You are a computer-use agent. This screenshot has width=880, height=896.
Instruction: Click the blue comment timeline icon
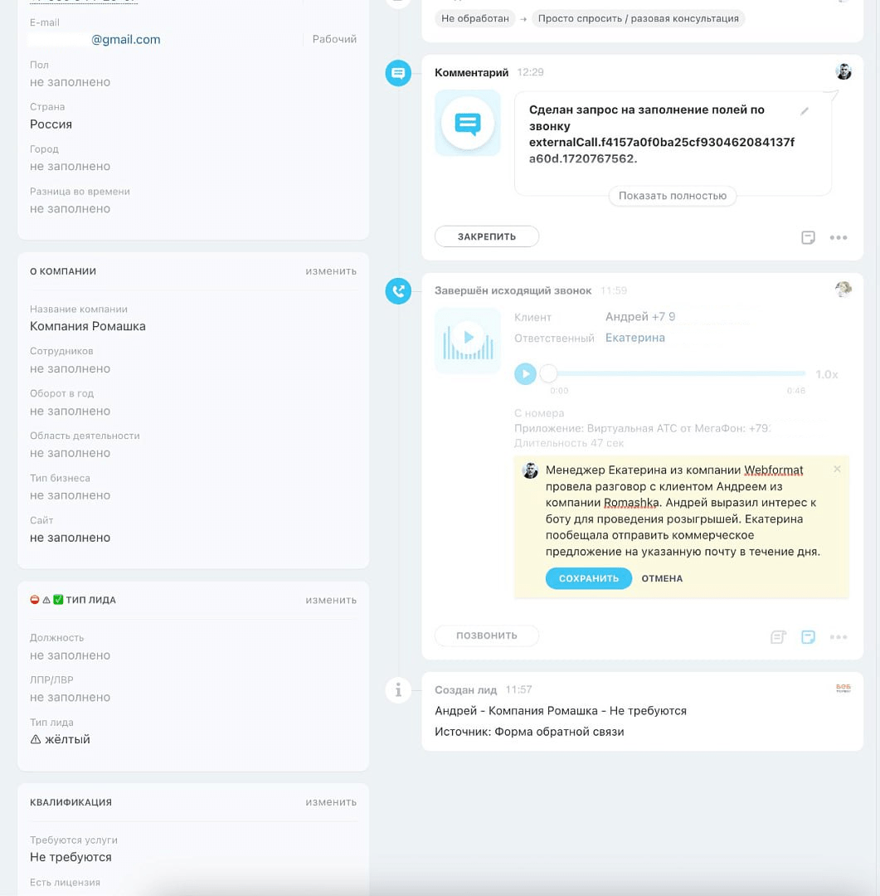[x=398, y=73]
